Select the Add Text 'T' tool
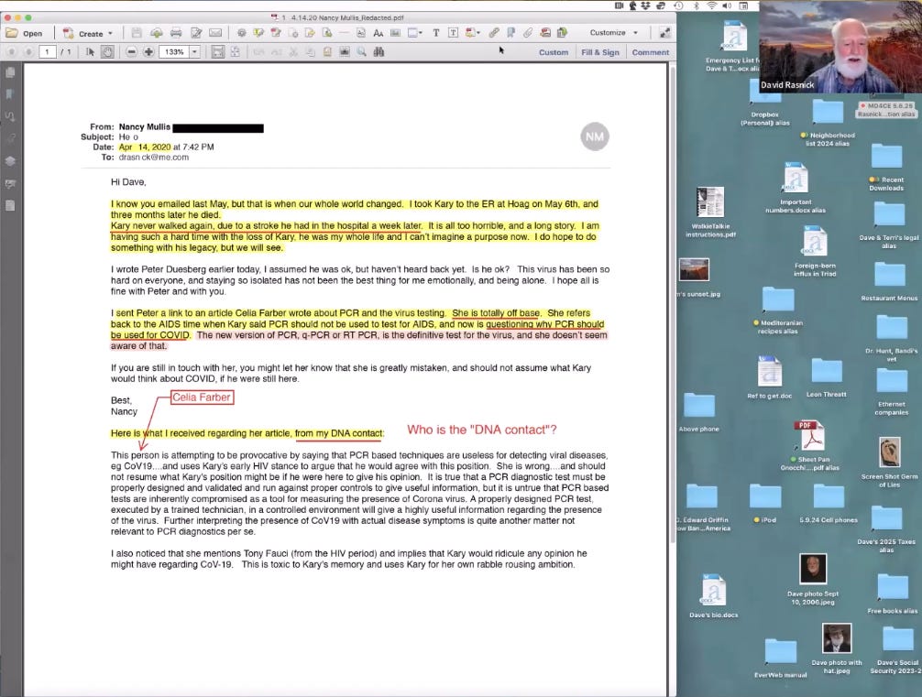 point(435,33)
